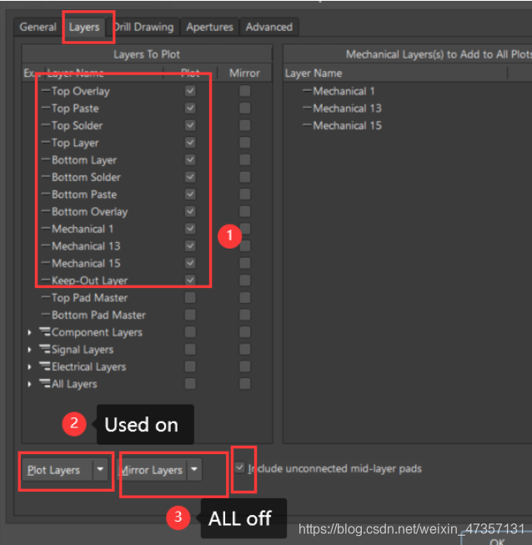This screenshot has height=545, width=532.
Task: Check Plot for Electrical Layers group
Action: coord(190,366)
